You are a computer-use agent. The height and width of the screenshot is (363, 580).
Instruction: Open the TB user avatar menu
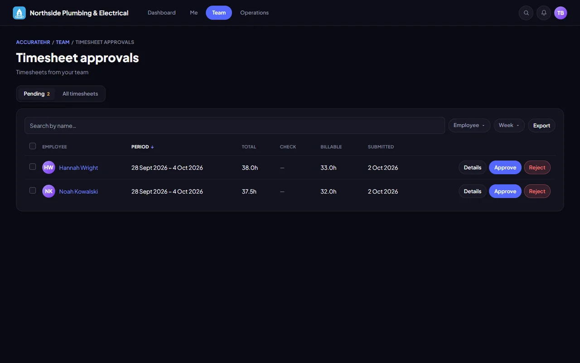pos(561,13)
